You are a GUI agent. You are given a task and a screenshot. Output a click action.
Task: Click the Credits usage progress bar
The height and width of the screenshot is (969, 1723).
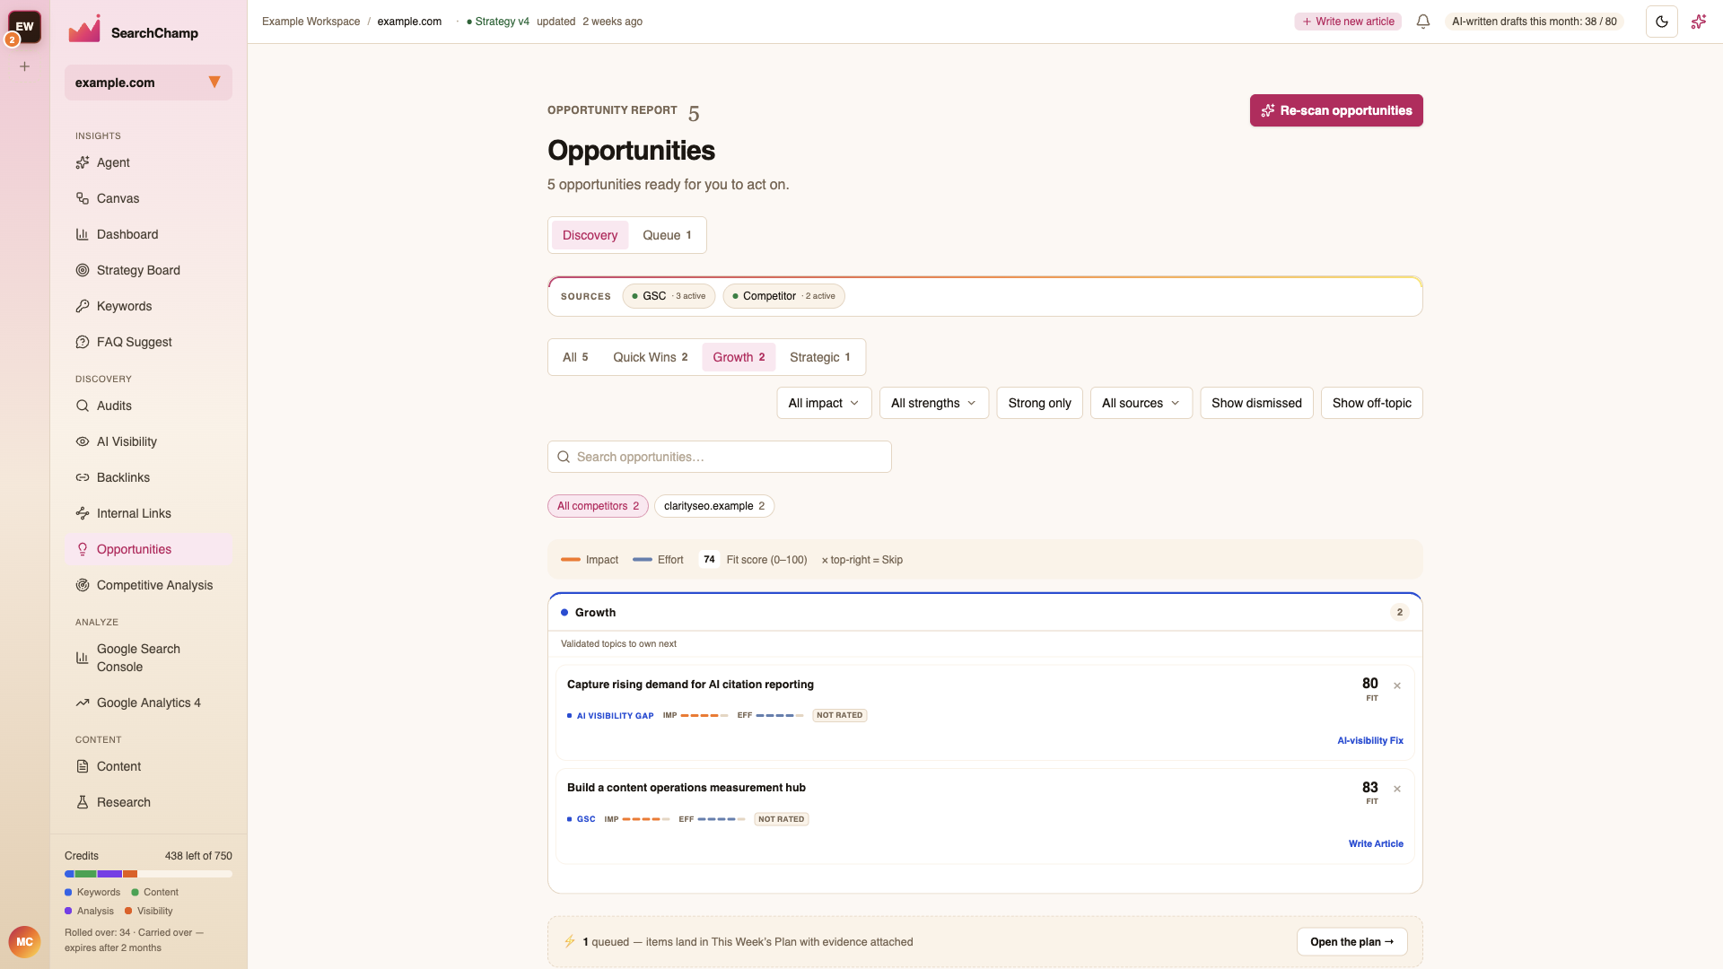(x=148, y=874)
